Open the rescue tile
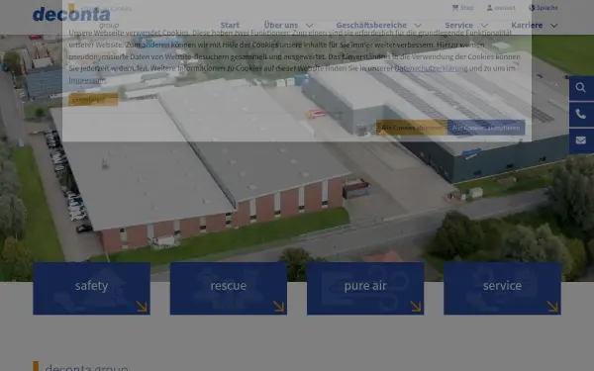Image resolution: width=594 pixels, height=371 pixels. tap(229, 289)
